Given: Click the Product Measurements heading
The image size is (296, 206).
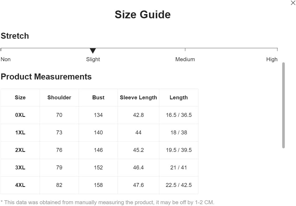Looking at the screenshot, I should (x=46, y=77).
